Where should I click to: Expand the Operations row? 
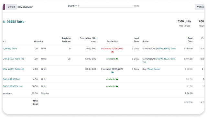click(x=7, y=93)
